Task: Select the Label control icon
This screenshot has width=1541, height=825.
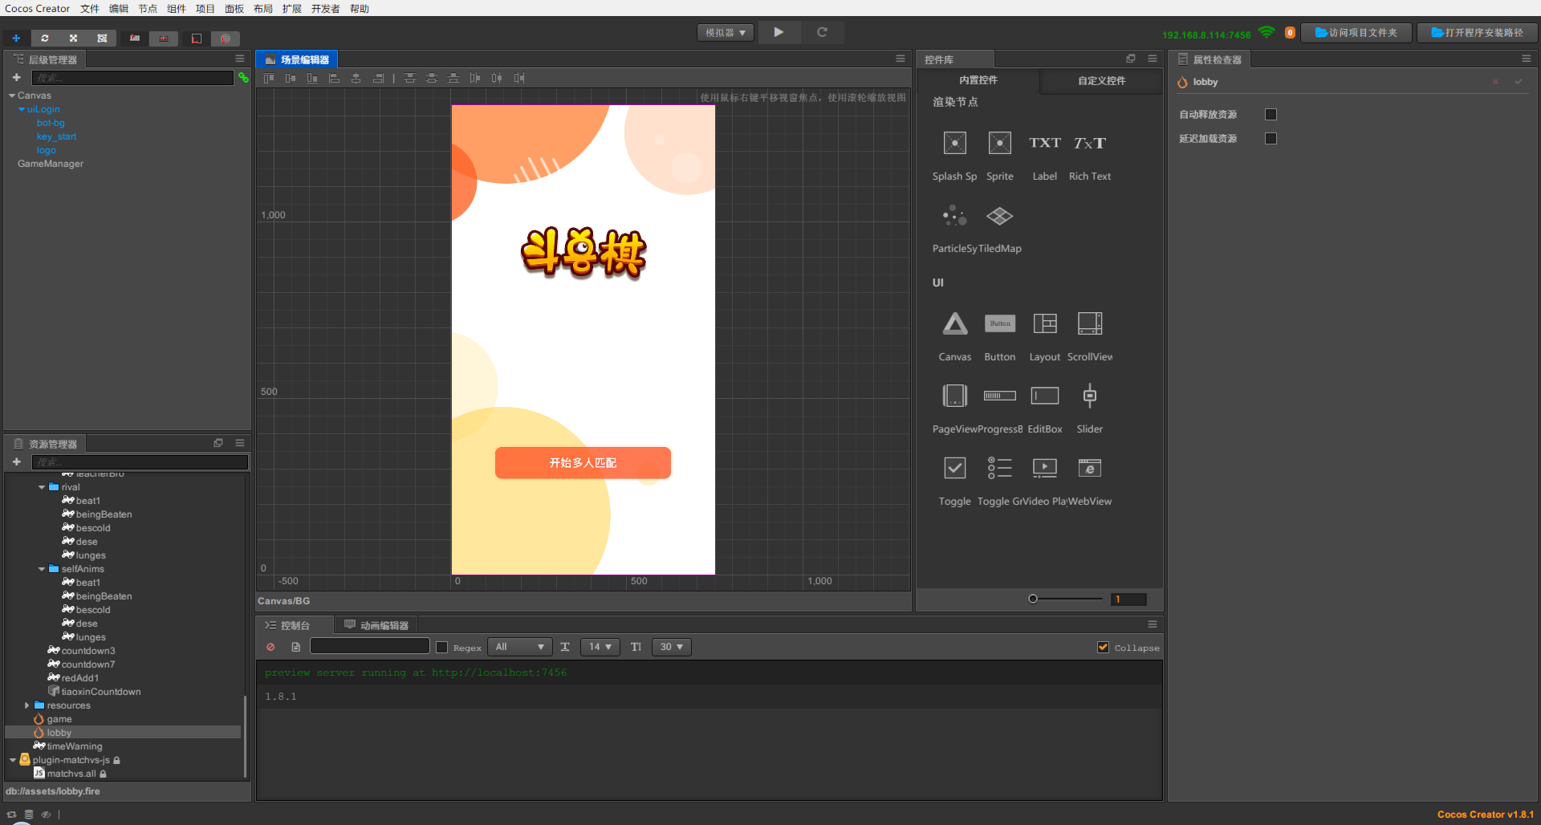Action: pyautogui.click(x=1044, y=144)
